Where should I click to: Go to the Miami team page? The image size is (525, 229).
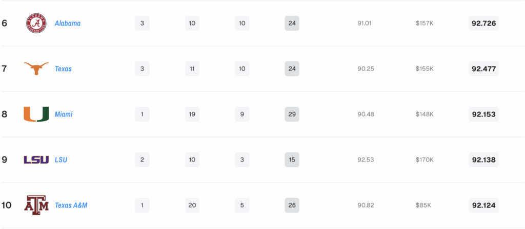[64, 114]
